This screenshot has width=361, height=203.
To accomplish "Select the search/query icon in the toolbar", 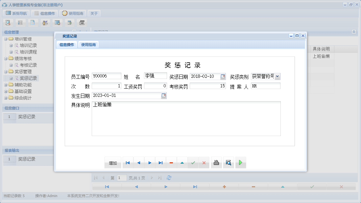I will point(7,22).
